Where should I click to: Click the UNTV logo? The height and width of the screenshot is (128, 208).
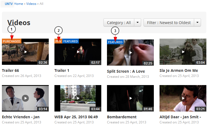tap(9, 4)
